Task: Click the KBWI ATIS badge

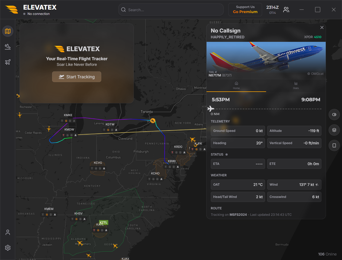Action: [x=177, y=167]
